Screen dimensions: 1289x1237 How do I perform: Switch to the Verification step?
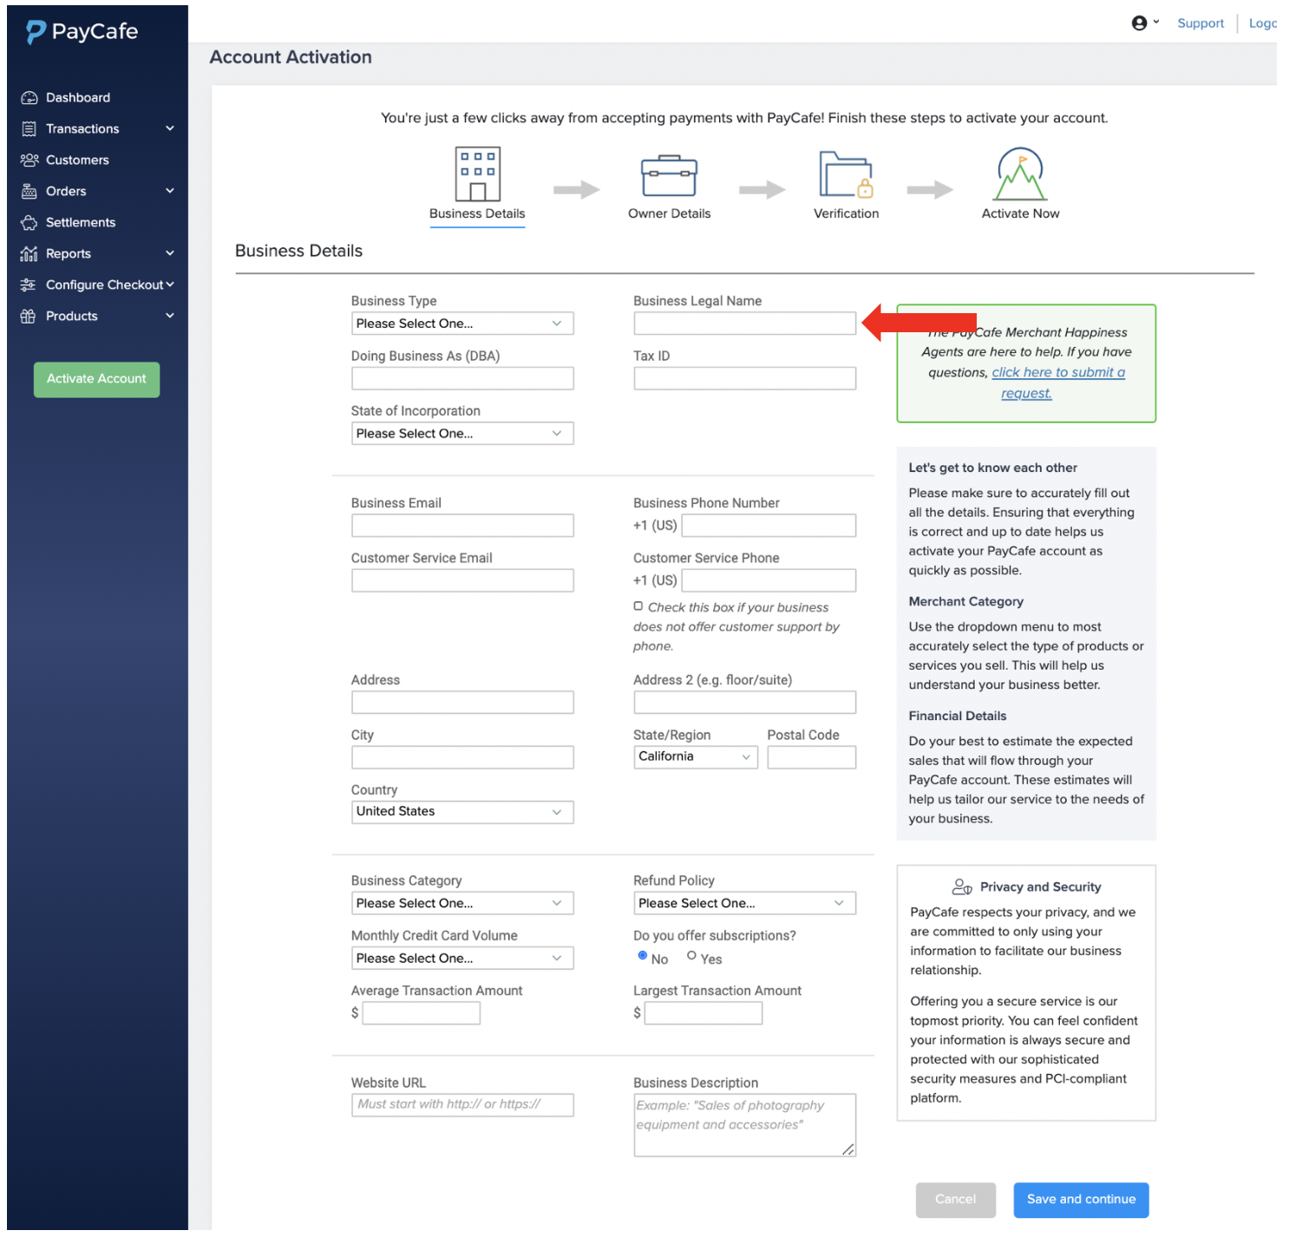[847, 214]
